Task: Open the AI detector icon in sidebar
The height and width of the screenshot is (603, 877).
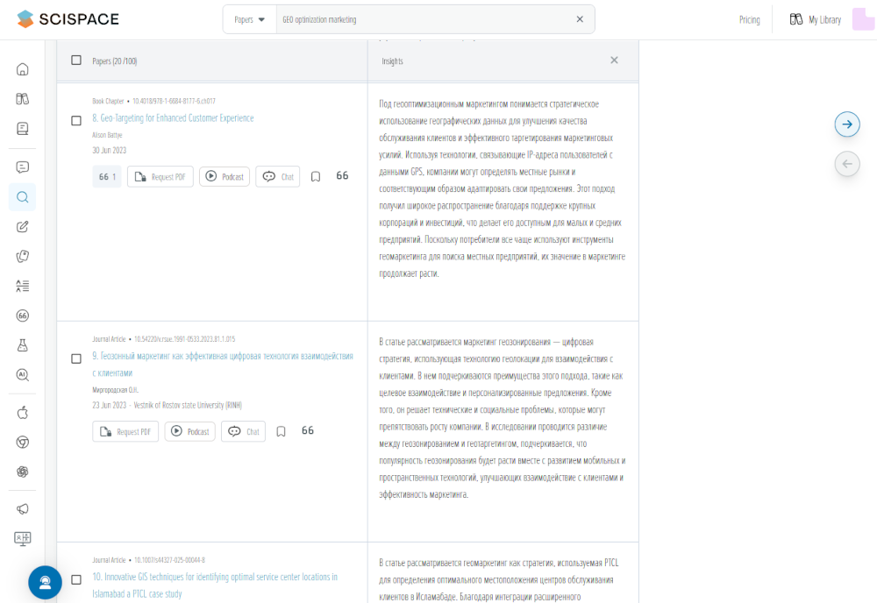Action: point(23,375)
